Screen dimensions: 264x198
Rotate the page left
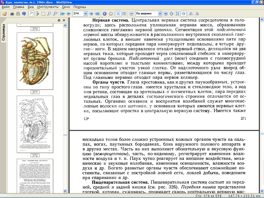coord(191,14)
